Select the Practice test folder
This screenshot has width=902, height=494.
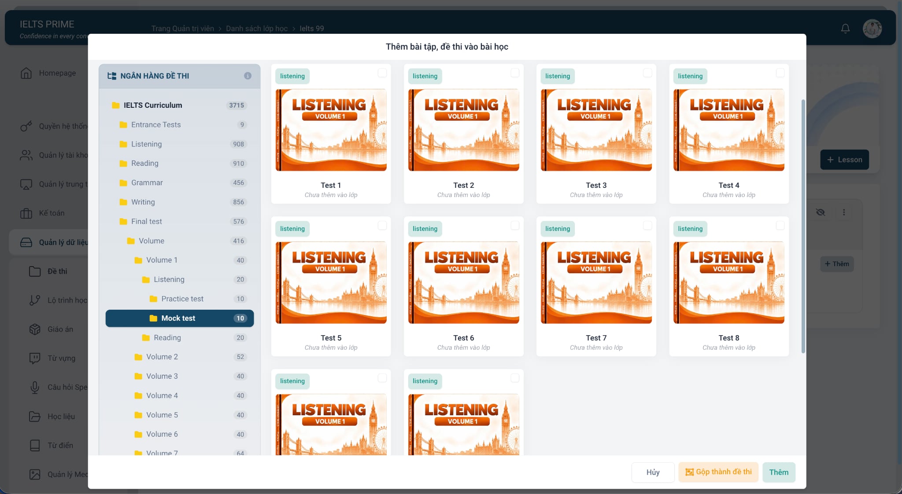pyautogui.click(x=180, y=299)
